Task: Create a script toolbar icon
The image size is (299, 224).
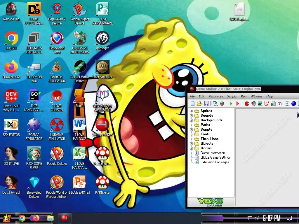Action: [x=273, y=104]
